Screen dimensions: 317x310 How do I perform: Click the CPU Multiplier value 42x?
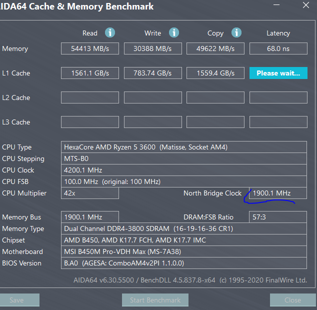pos(90,193)
